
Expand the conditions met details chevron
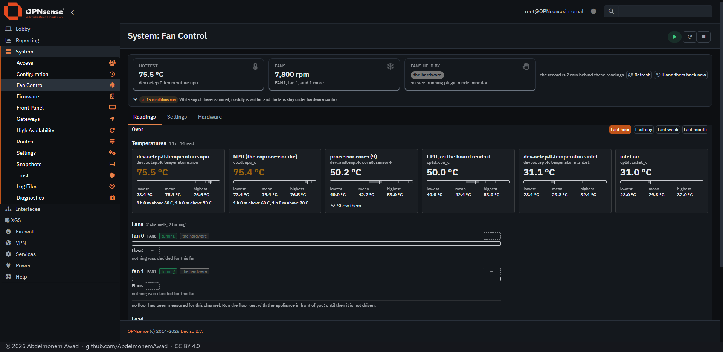click(136, 99)
